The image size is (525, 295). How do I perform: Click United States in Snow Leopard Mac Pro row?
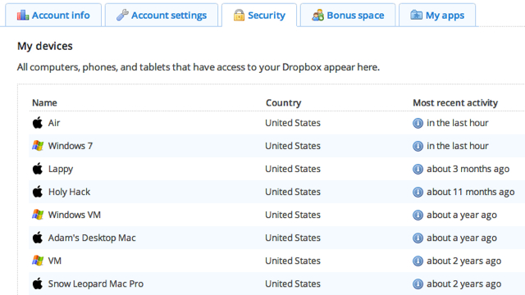pos(293,284)
